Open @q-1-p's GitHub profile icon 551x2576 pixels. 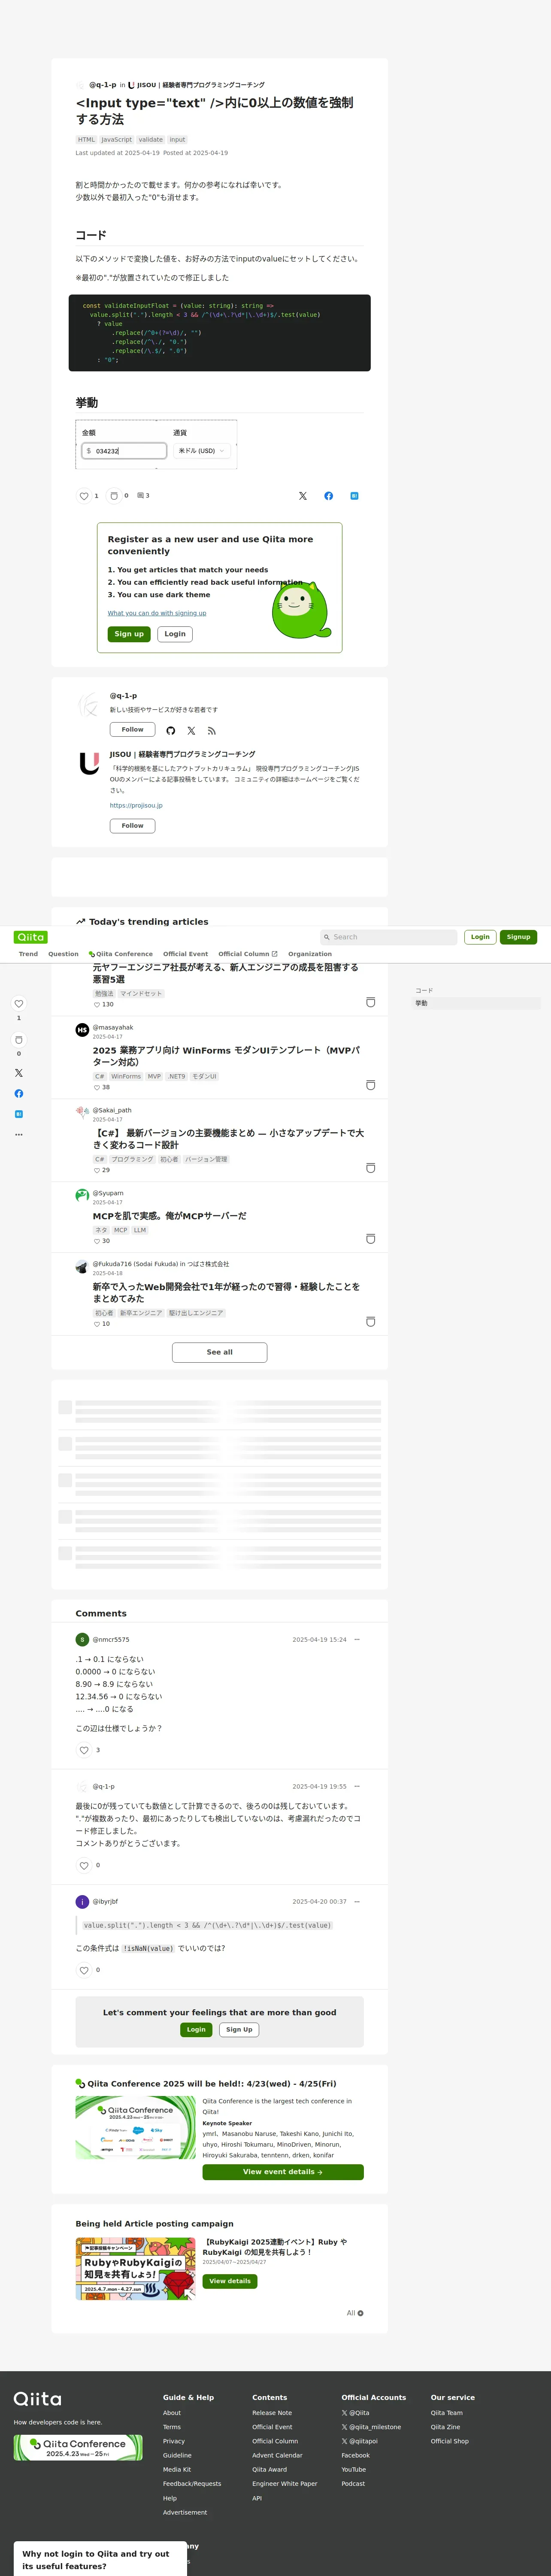pos(171,731)
